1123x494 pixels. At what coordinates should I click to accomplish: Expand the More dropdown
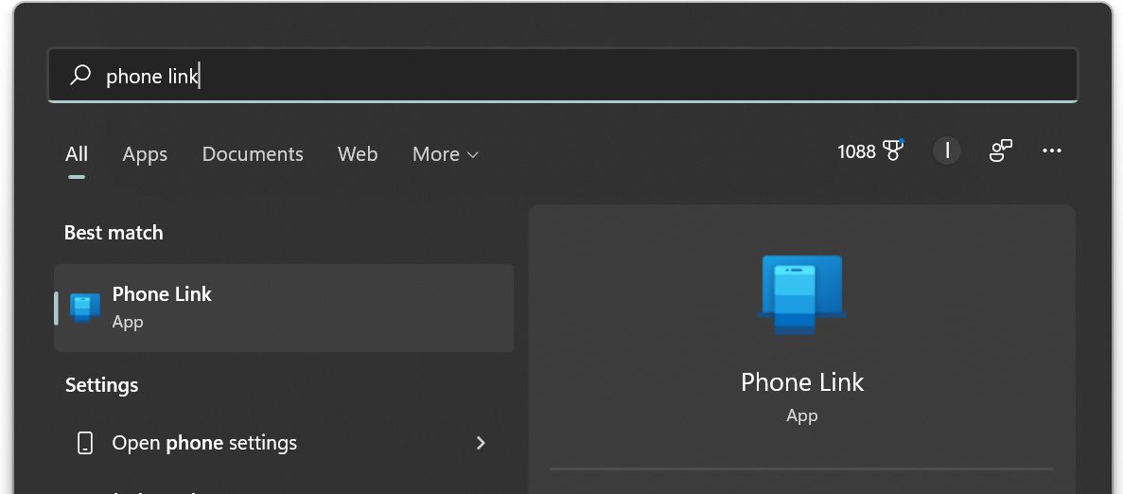[445, 154]
